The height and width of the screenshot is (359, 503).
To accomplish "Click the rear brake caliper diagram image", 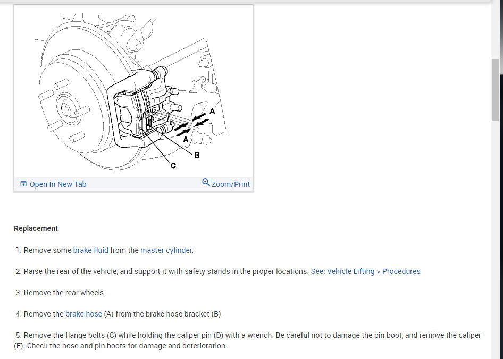I will pos(133,91).
